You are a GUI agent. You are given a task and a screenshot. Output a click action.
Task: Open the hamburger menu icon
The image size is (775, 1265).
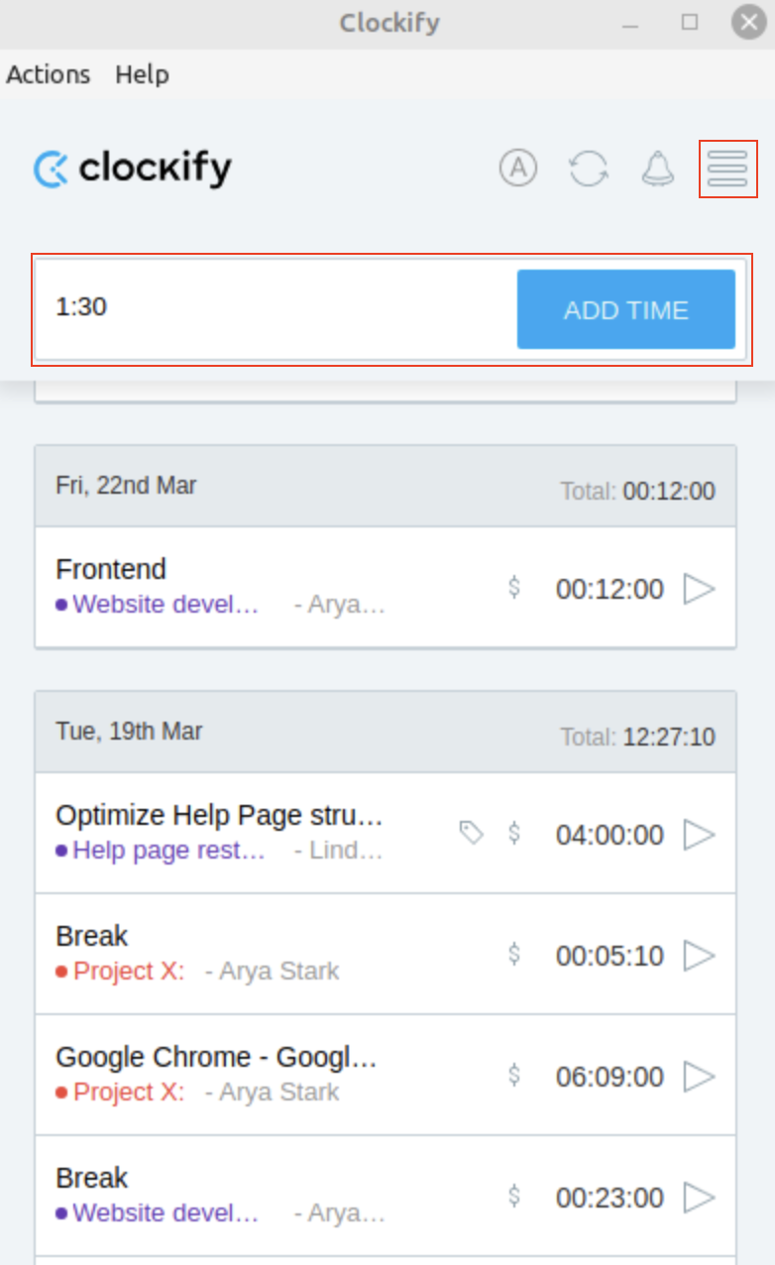pos(727,170)
